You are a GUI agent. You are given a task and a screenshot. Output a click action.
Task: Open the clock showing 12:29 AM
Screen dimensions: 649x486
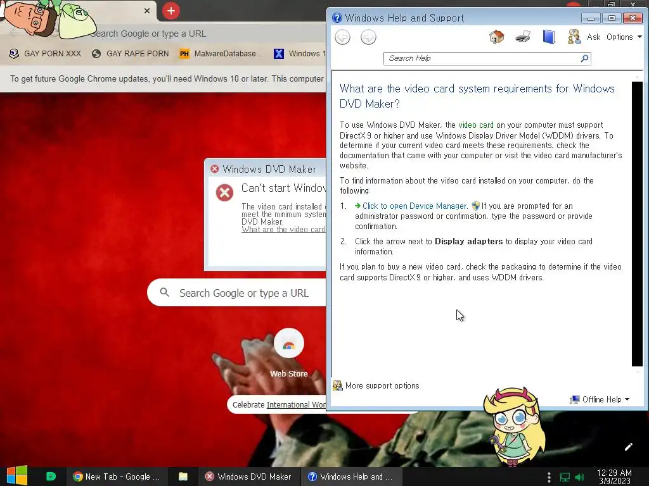[614, 477]
